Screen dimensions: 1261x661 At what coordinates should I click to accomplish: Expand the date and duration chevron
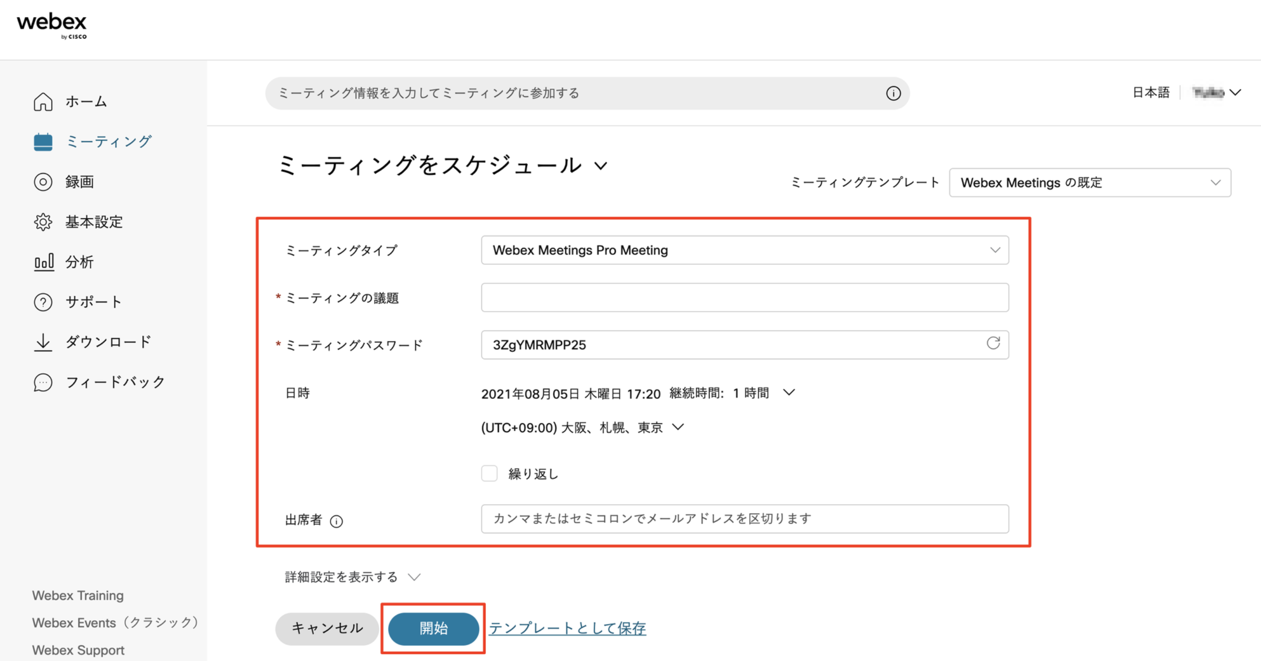[x=789, y=393]
